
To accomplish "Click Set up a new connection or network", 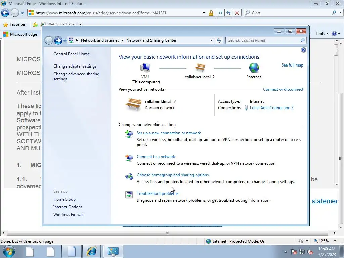I will click(169, 133).
